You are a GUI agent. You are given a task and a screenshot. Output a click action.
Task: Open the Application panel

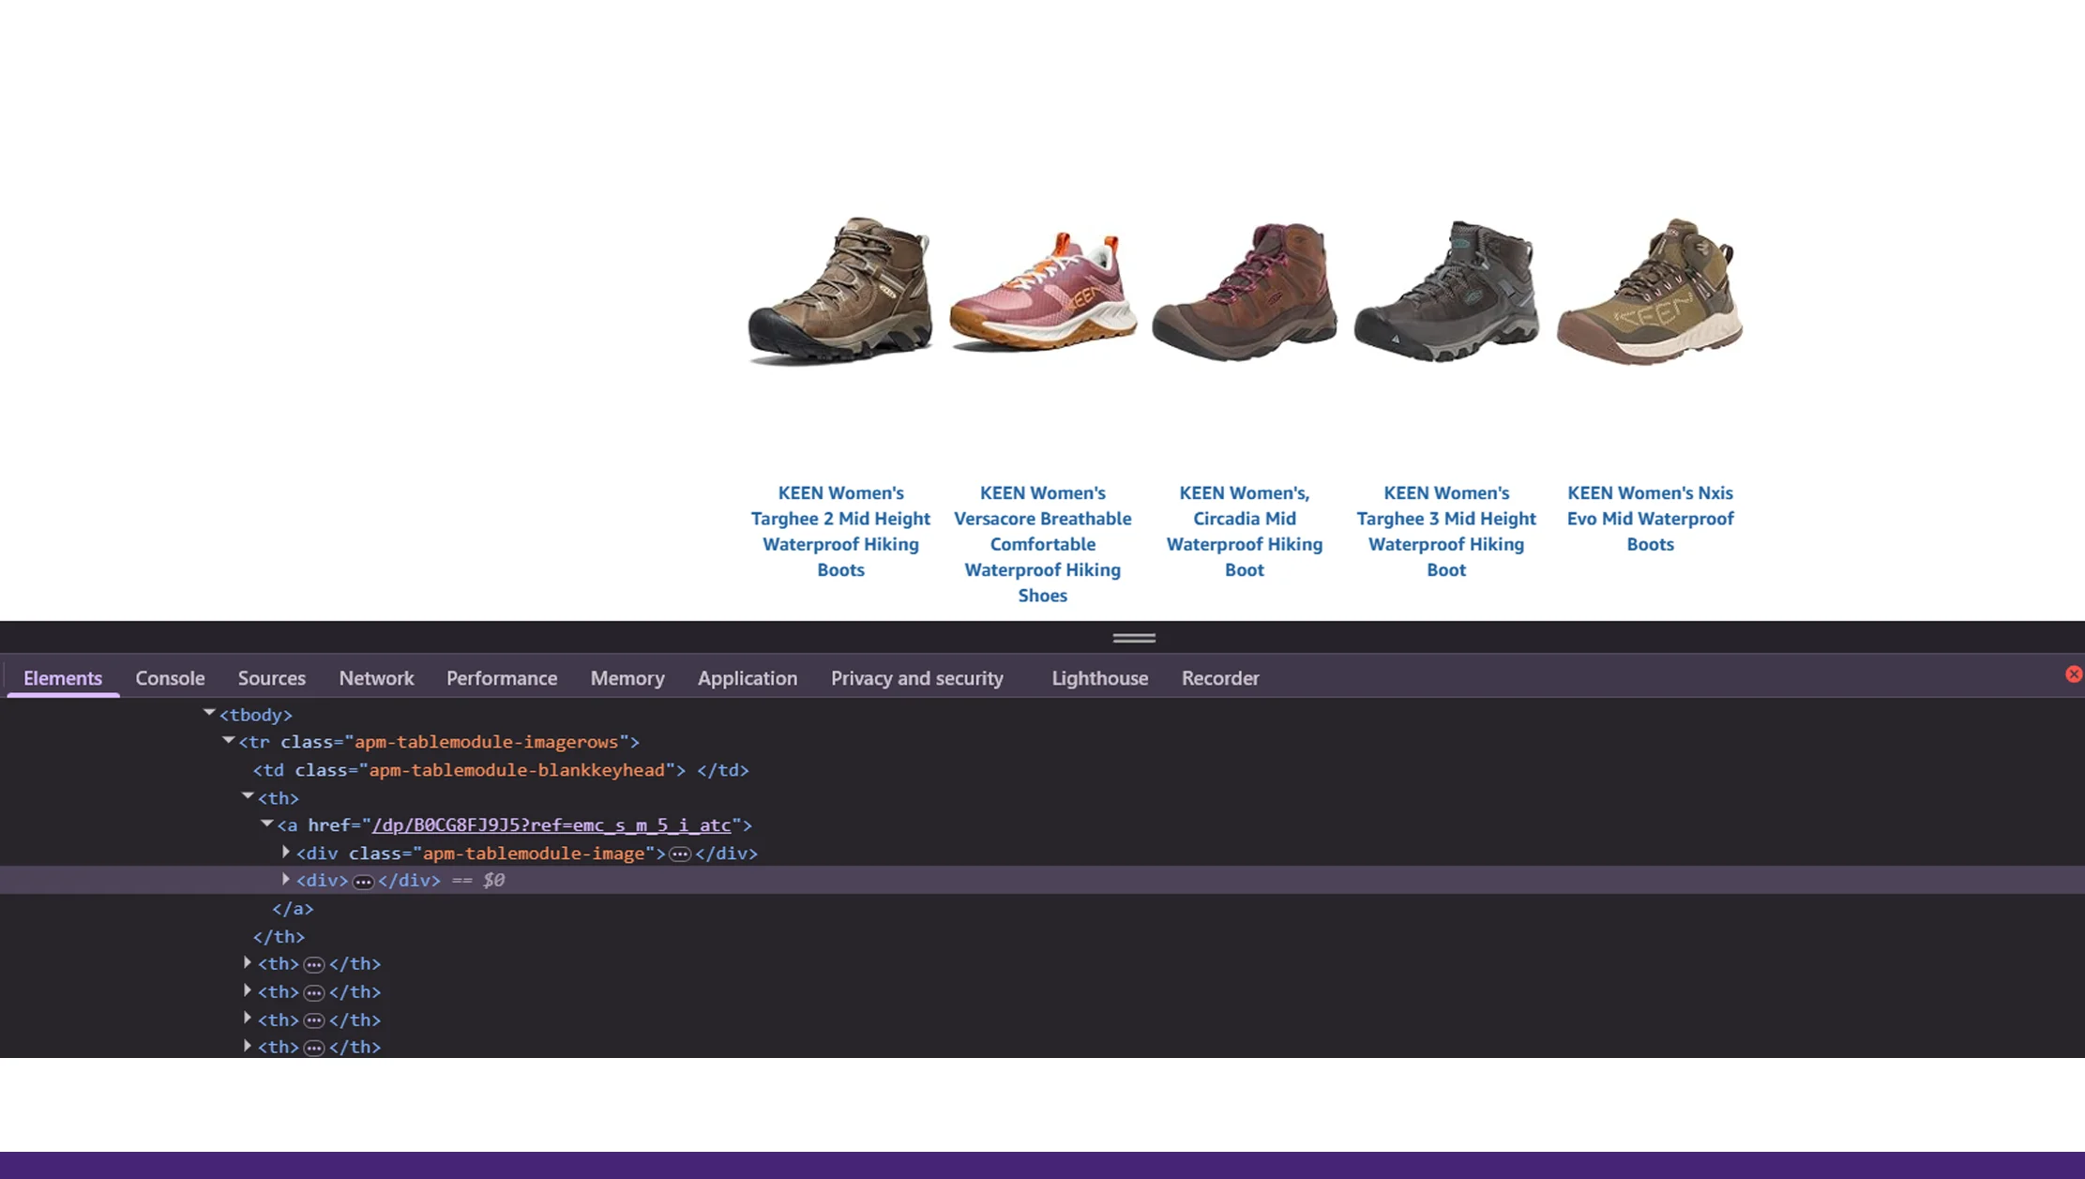747,678
